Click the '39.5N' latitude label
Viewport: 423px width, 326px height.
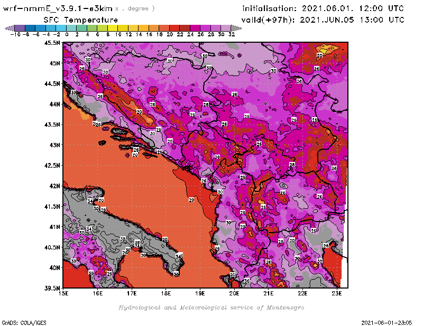(52, 289)
